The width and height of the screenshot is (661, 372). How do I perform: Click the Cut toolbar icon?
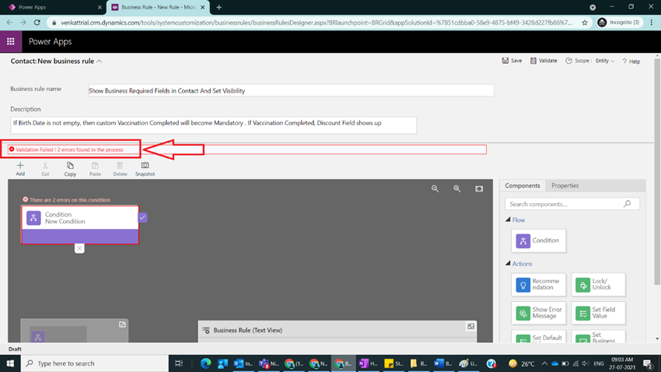[45, 169]
